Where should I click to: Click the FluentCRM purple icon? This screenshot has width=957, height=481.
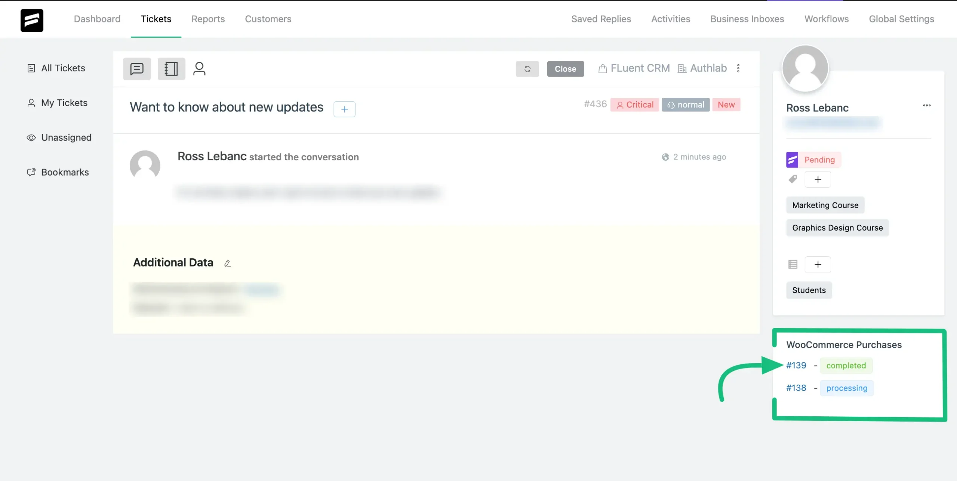(x=792, y=160)
